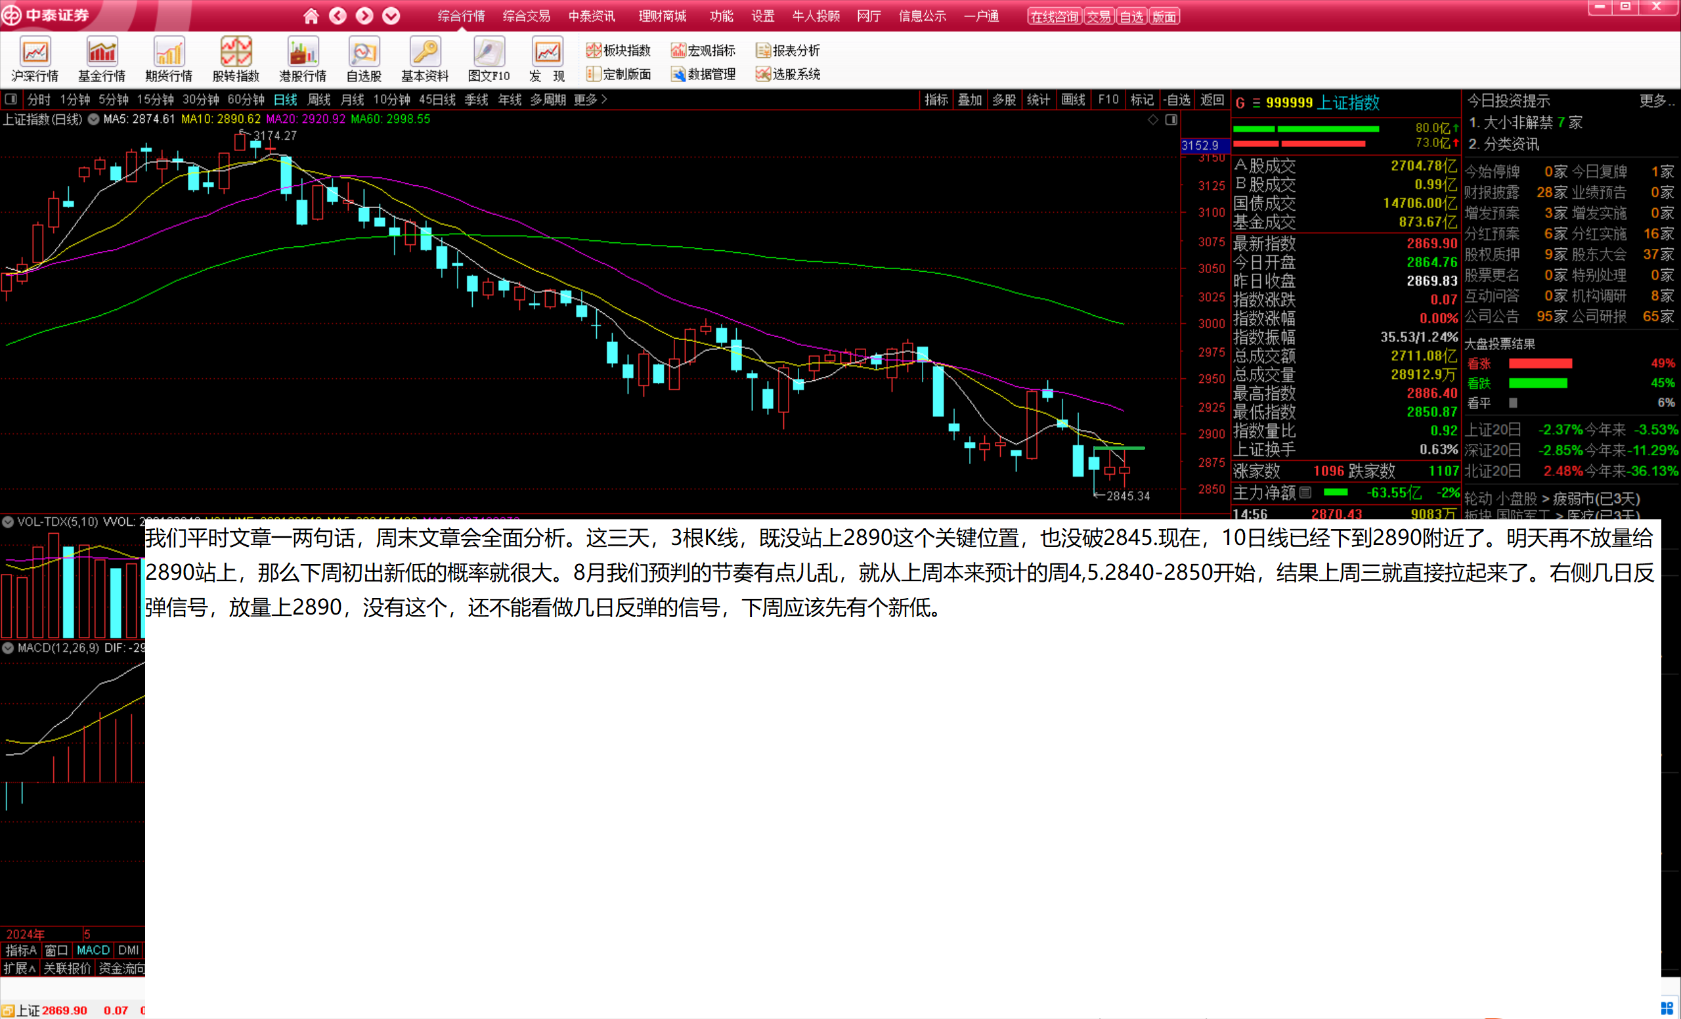
Task: Open the 综合交易 menu
Action: pyautogui.click(x=526, y=16)
